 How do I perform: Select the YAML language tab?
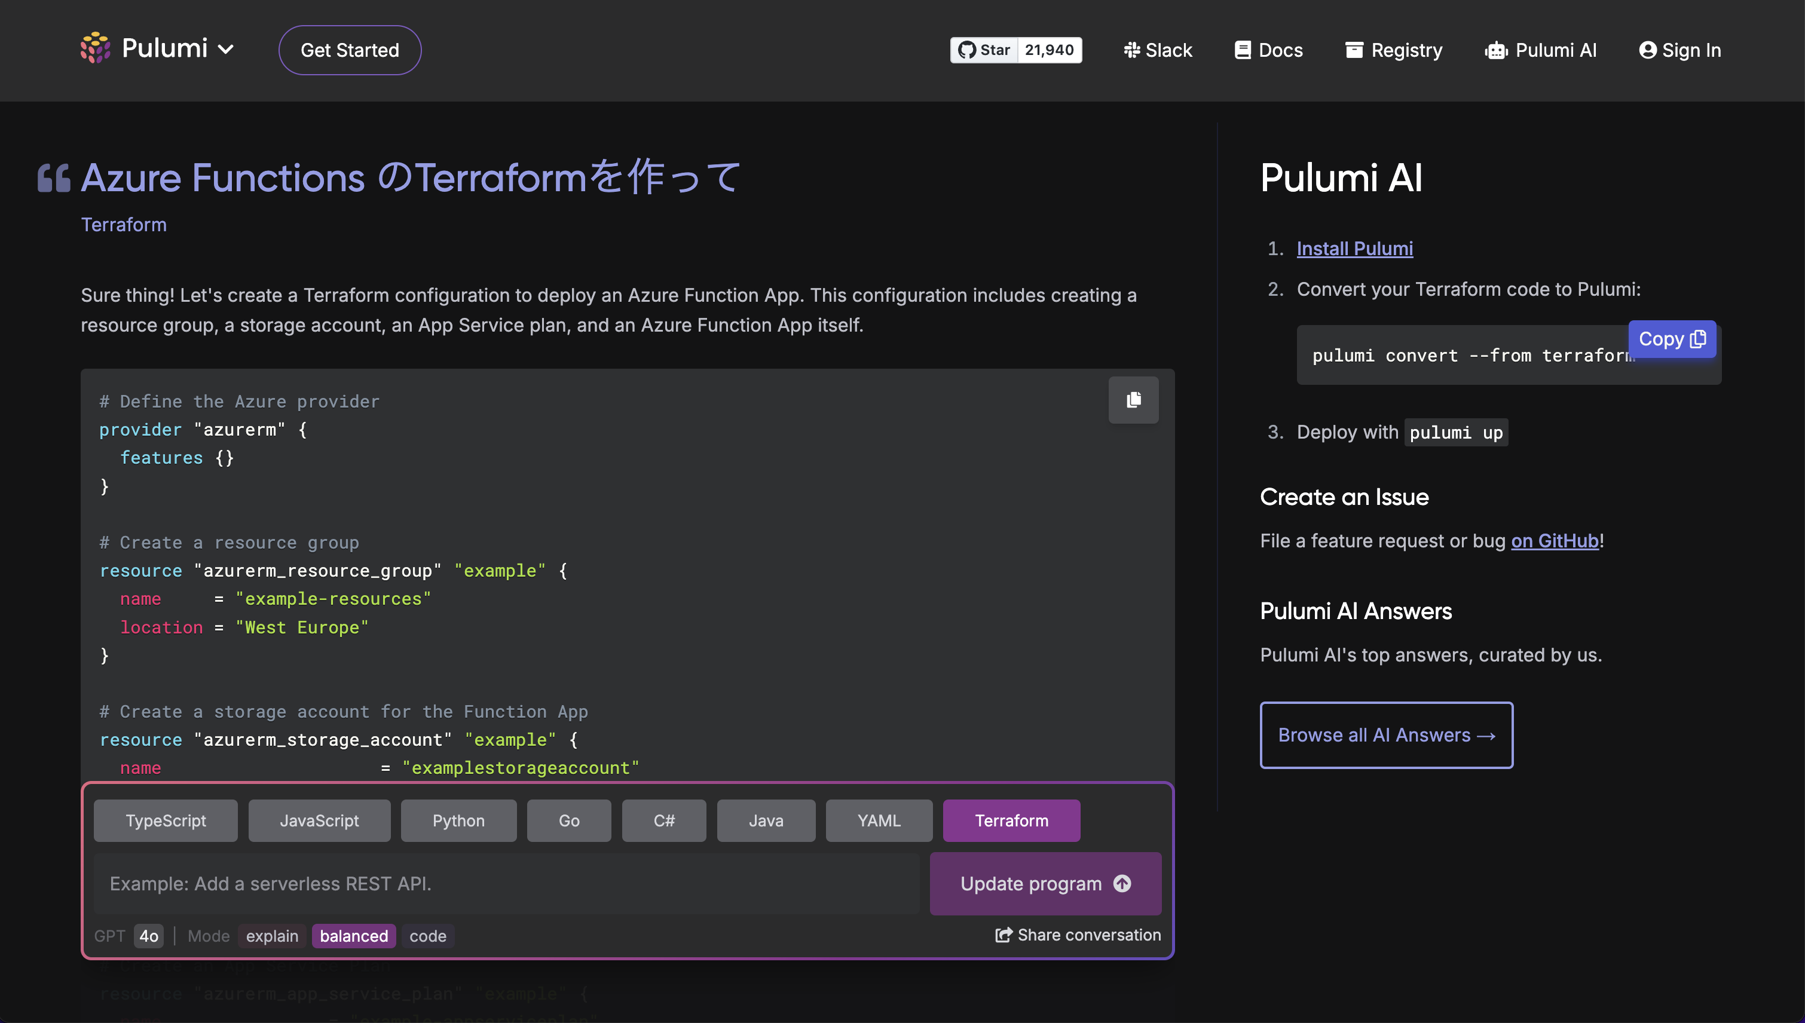[879, 820]
